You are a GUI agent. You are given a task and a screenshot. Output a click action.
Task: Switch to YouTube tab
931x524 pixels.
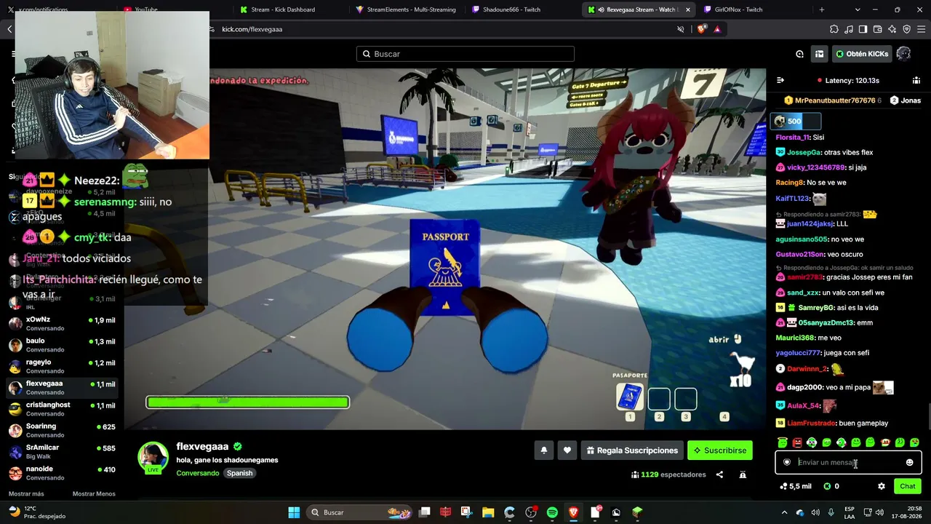coord(145,9)
